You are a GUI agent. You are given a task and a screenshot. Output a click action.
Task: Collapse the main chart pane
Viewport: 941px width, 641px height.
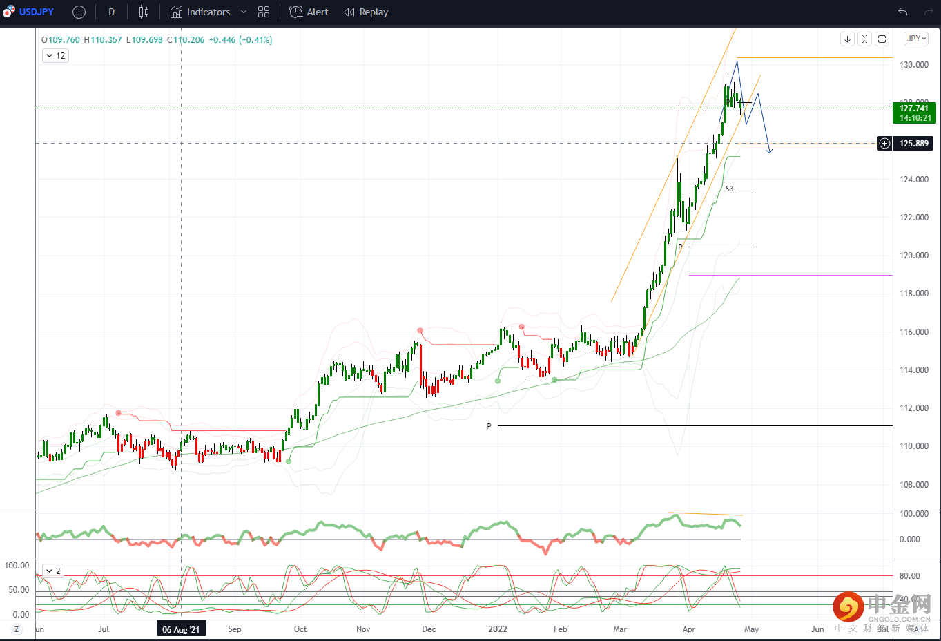tap(864, 39)
